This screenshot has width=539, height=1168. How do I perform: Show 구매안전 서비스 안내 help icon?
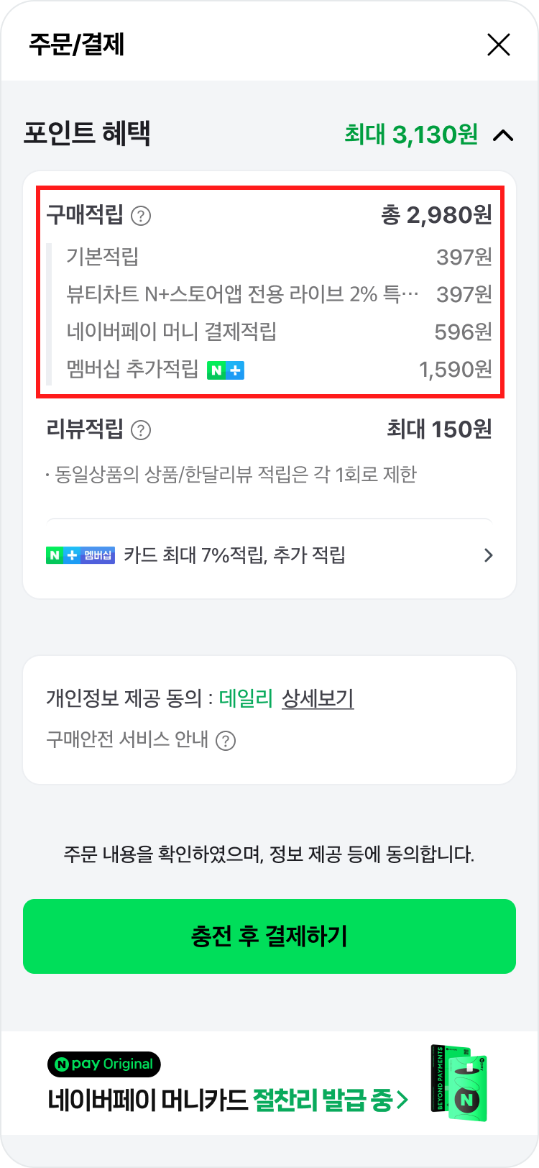coord(226,740)
